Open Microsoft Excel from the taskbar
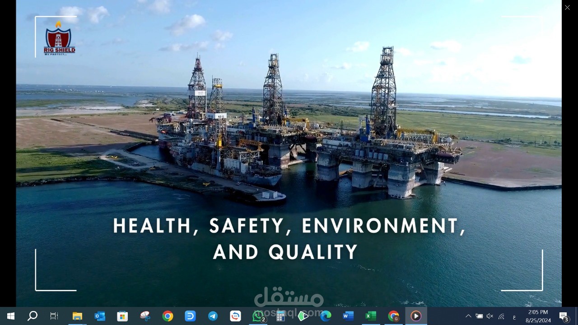The height and width of the screenshot is (325, 578). 371,316
